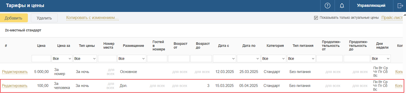
Task: Open Копировать с изменением link
Action: [x=92, y=18]
